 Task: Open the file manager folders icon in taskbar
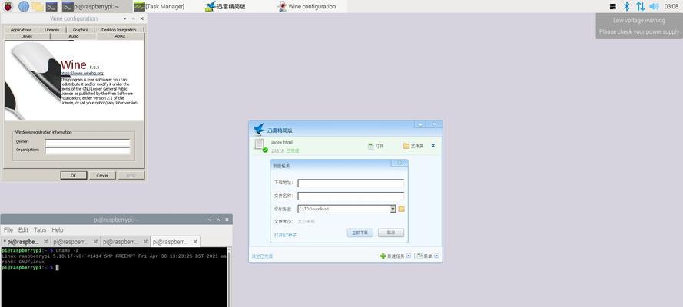pos(38,6)
